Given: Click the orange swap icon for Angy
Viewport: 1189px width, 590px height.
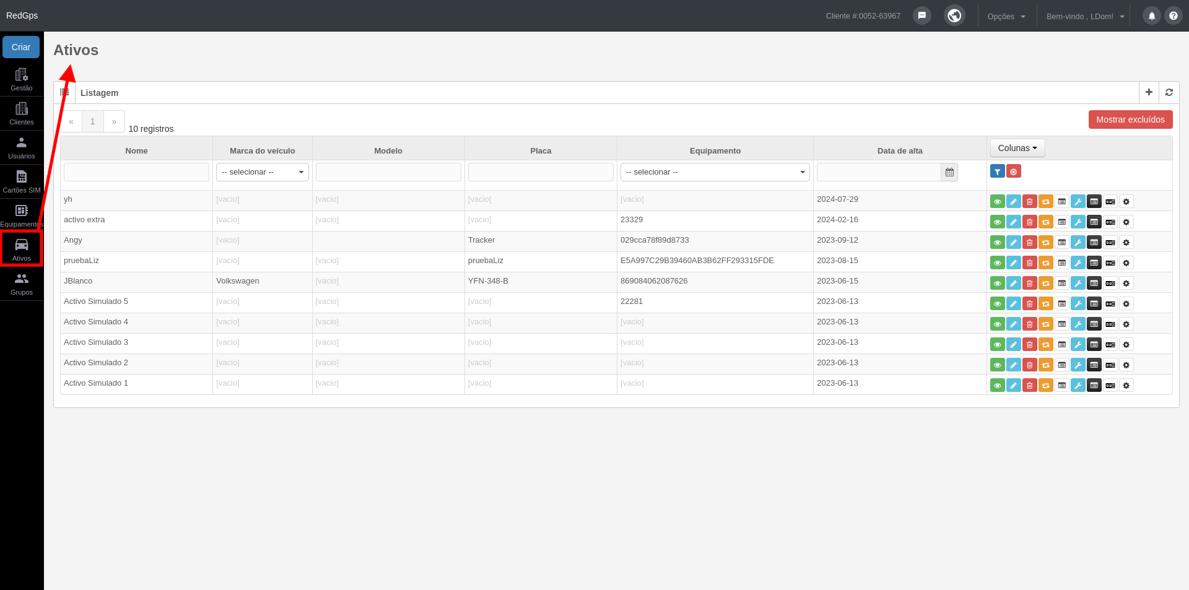Looking at the screenshot, I should [1045, 242].
